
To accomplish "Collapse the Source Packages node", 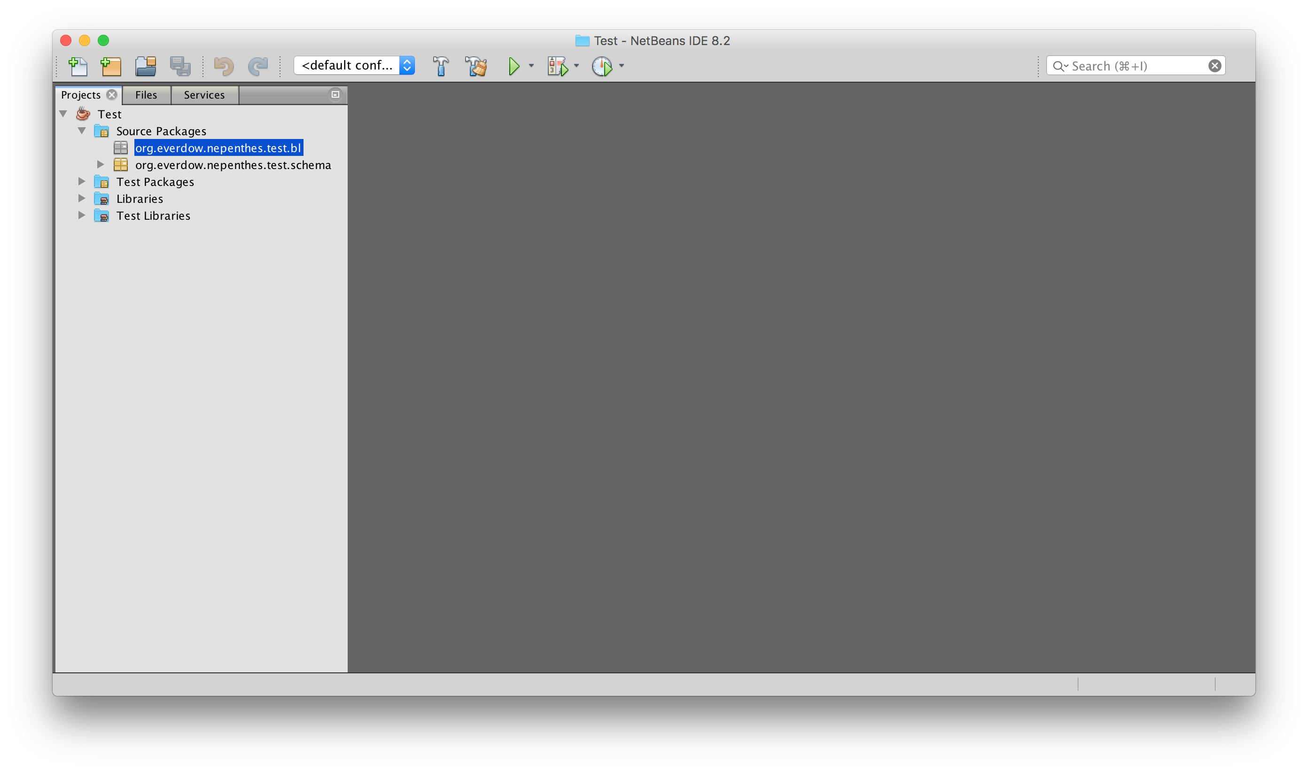I will point(82,131).
